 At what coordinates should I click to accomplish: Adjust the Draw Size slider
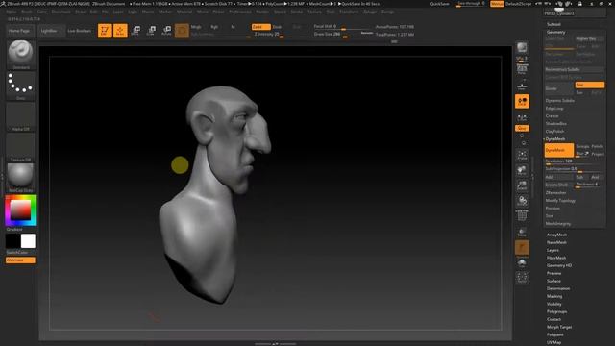[x=343, y=35]
